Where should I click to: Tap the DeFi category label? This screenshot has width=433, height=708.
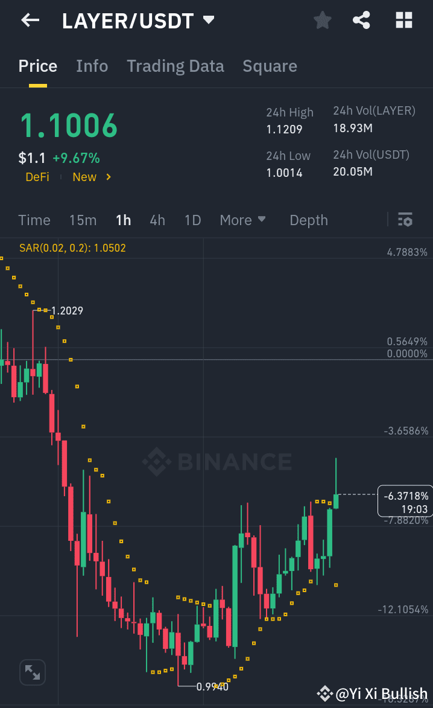[37, 177]
